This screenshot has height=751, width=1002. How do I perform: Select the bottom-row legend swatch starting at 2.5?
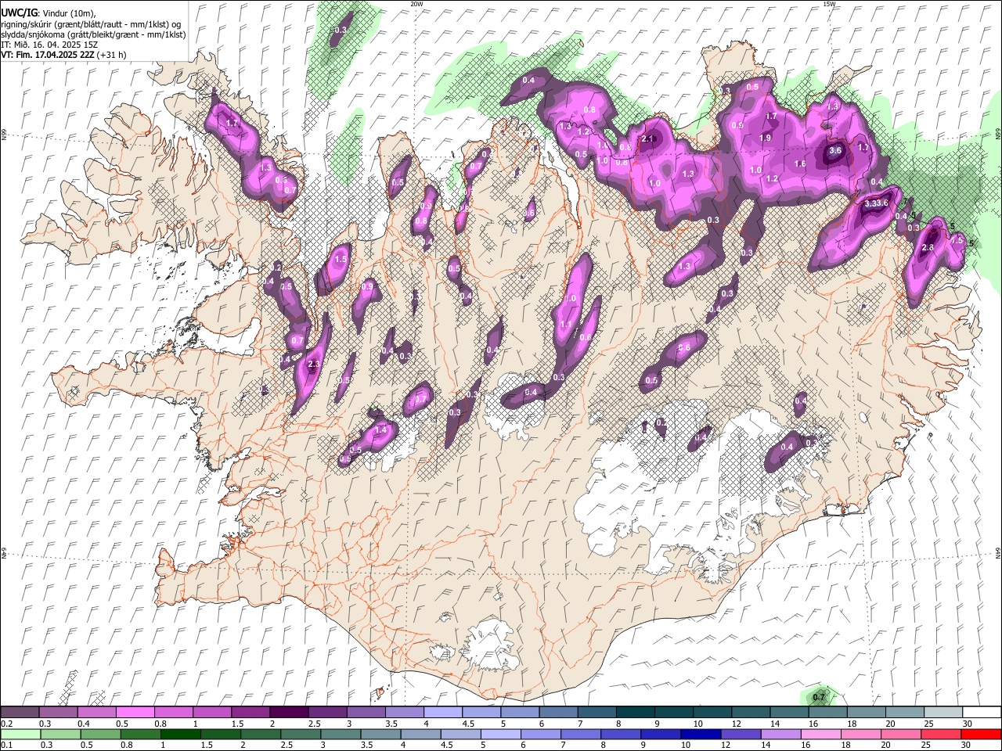tap(301, 734)
